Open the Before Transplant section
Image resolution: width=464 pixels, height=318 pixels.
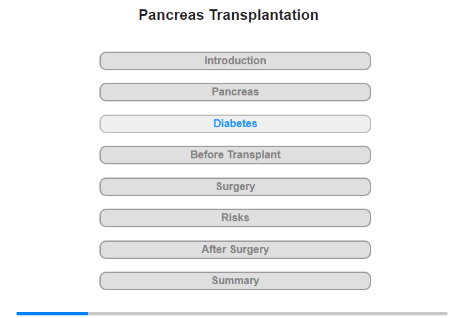[x=235, y=155]
